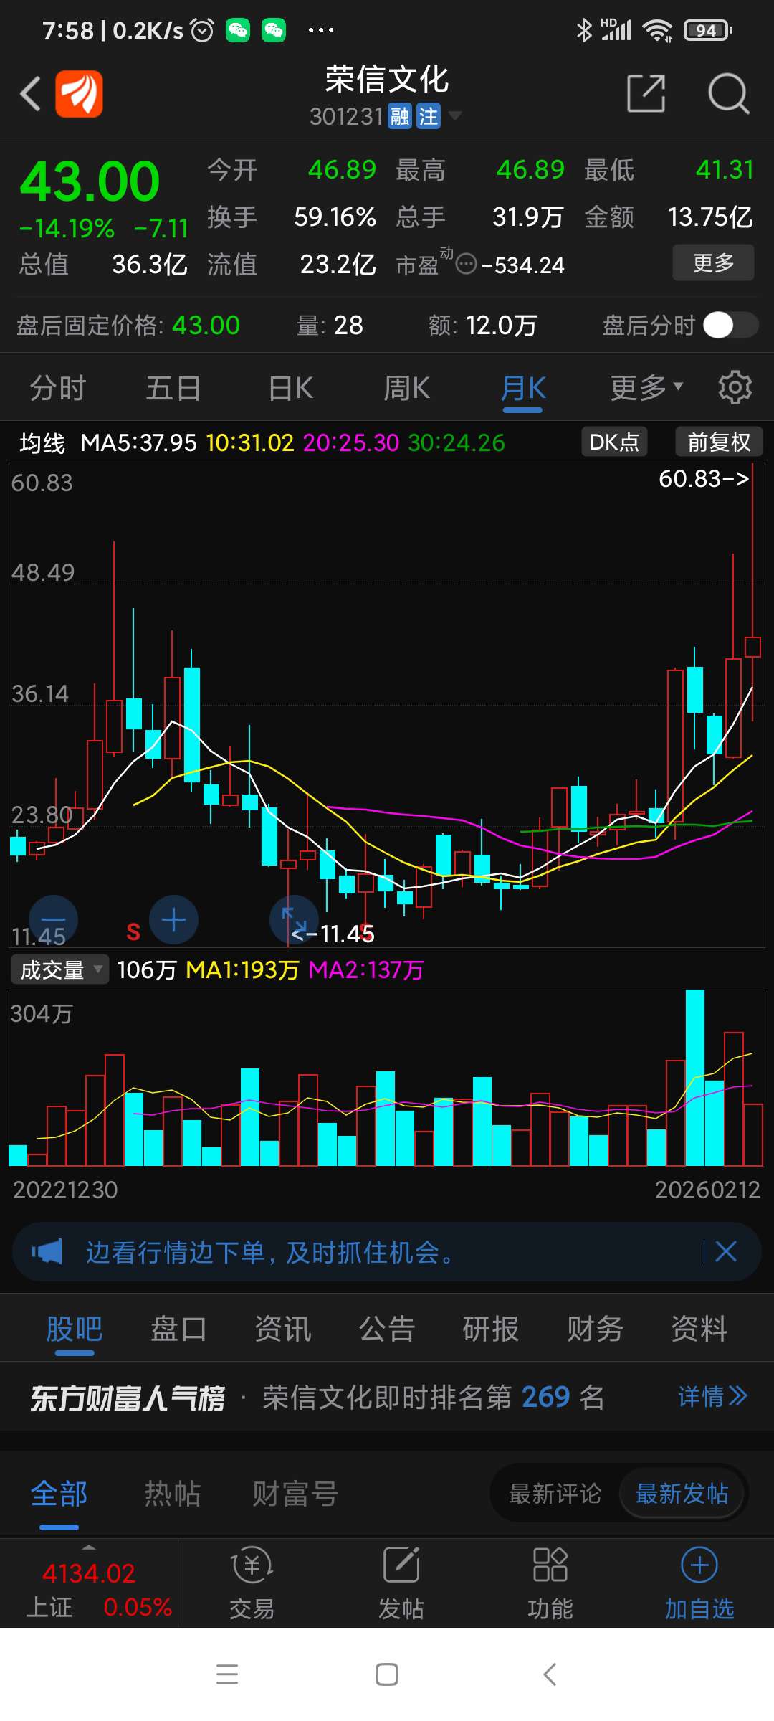Select 最新发帖 sort option

[682, 1494]
